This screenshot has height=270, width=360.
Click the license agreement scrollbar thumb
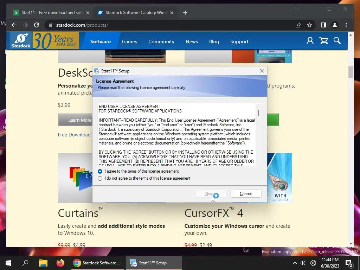coord(258,112)
